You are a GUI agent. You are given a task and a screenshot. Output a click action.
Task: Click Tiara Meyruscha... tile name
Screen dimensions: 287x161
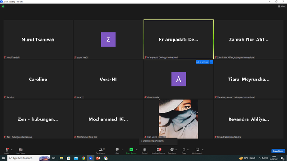[248, 80]
